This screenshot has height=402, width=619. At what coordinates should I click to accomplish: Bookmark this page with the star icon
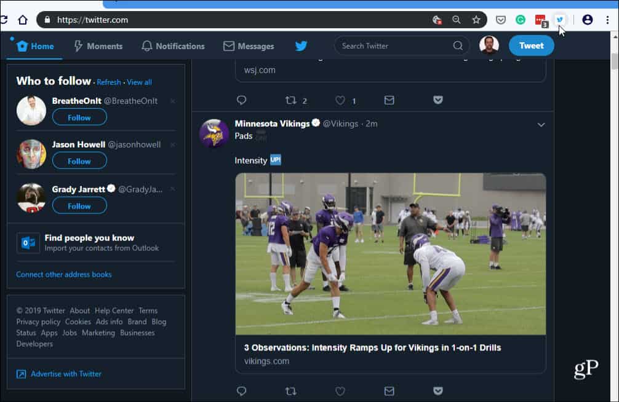pos(476,20)
